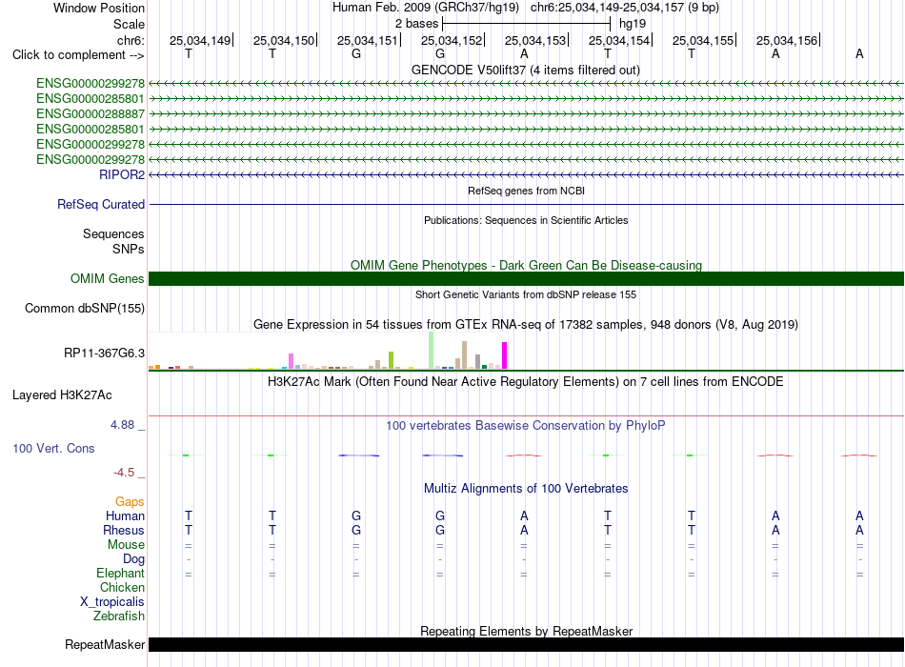This screenshot has width=905, height=667.
Task: Click the ENSG00000288887 intron arrow line
Action: (526, 113)
